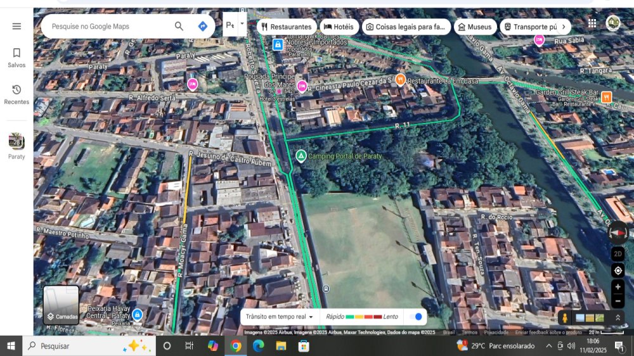Open the Google Maps hamburger menu

pos(16,26)
